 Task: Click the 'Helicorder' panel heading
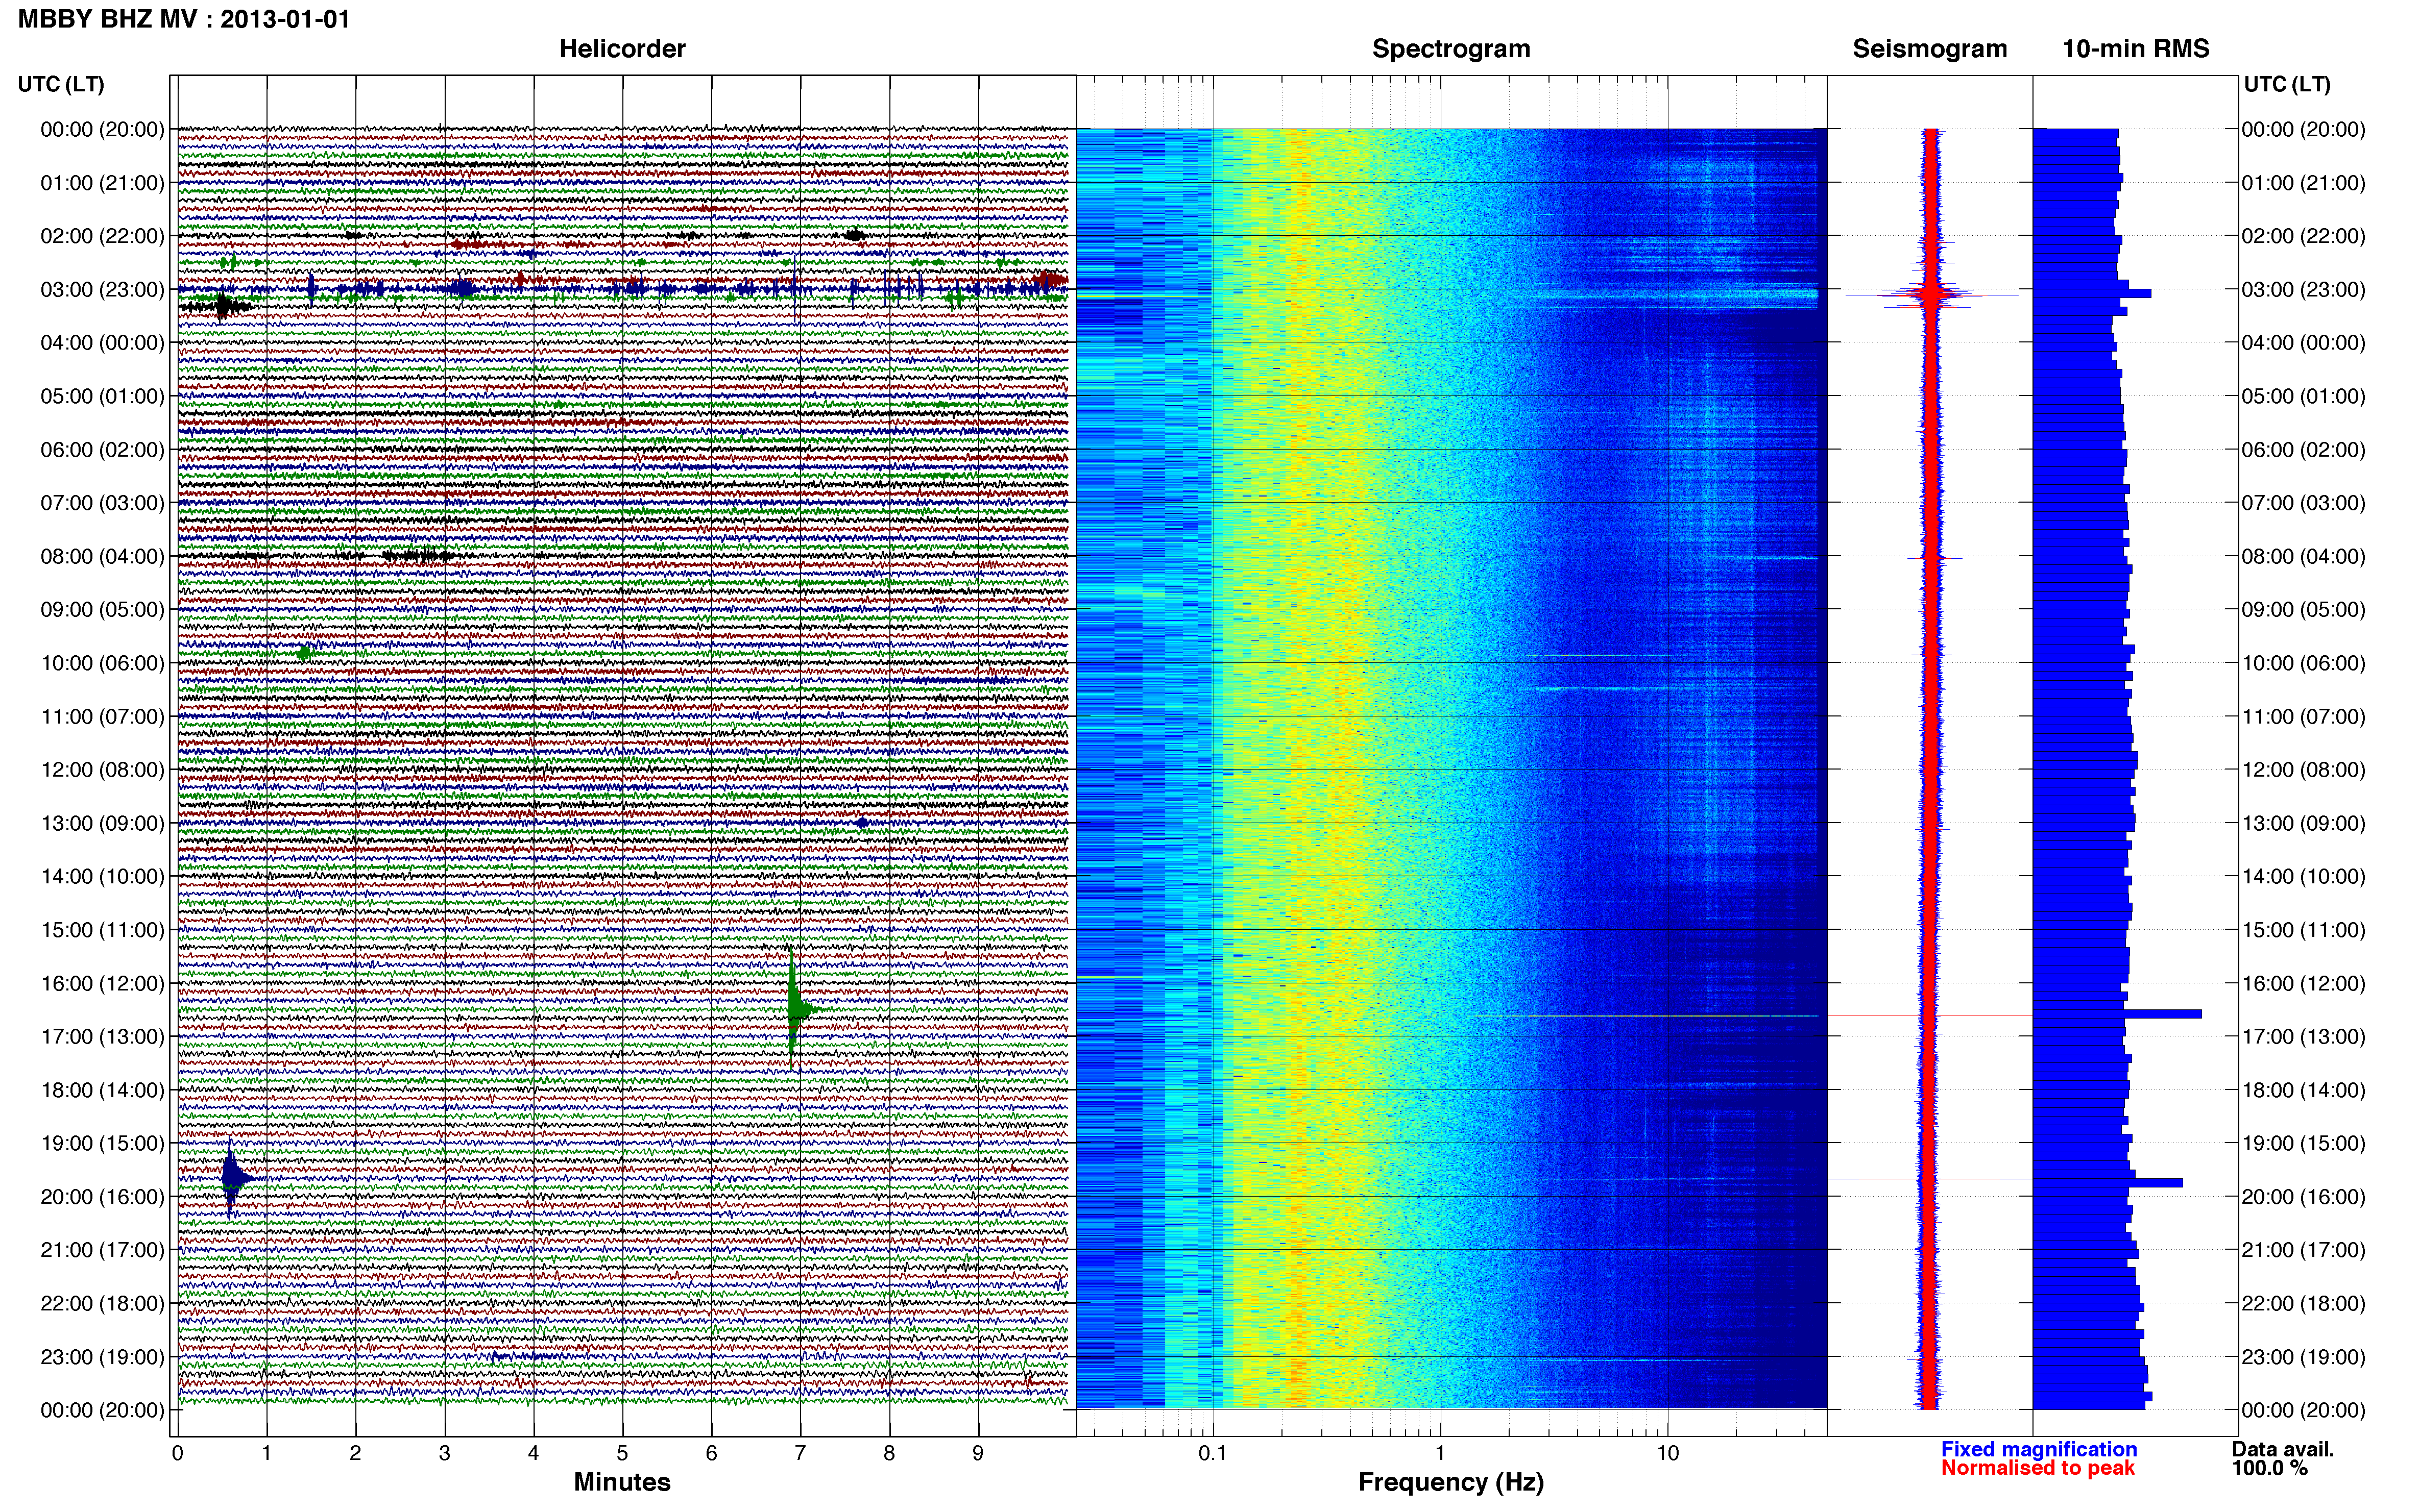622,49
